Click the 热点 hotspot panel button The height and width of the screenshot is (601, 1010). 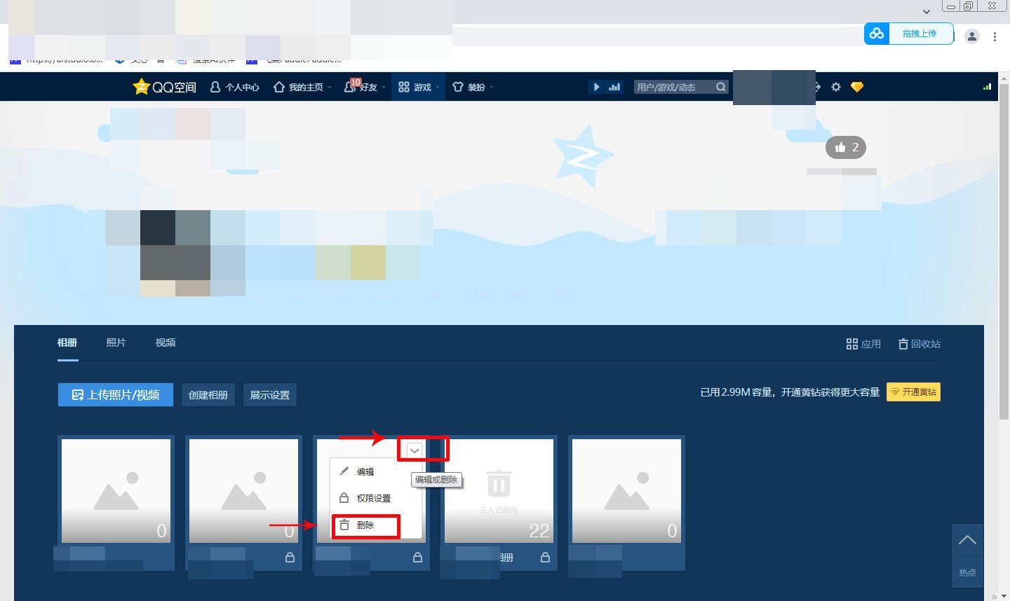coord(967,572)
